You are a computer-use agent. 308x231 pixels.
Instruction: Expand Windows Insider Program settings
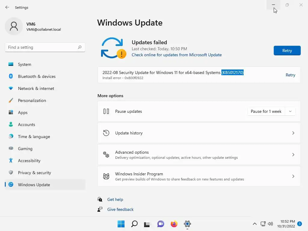[293, 176]
